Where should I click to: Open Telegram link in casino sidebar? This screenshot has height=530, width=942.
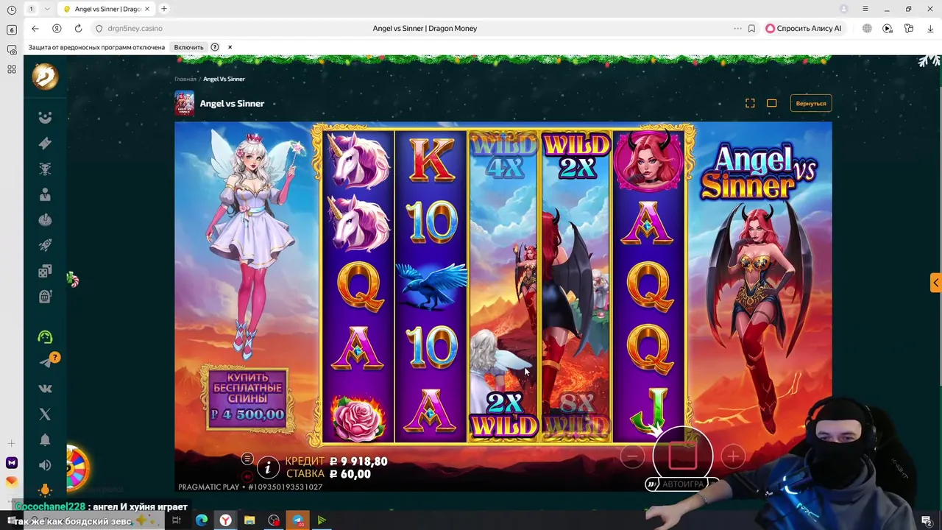pyautogui.click(x=46, y=361)
